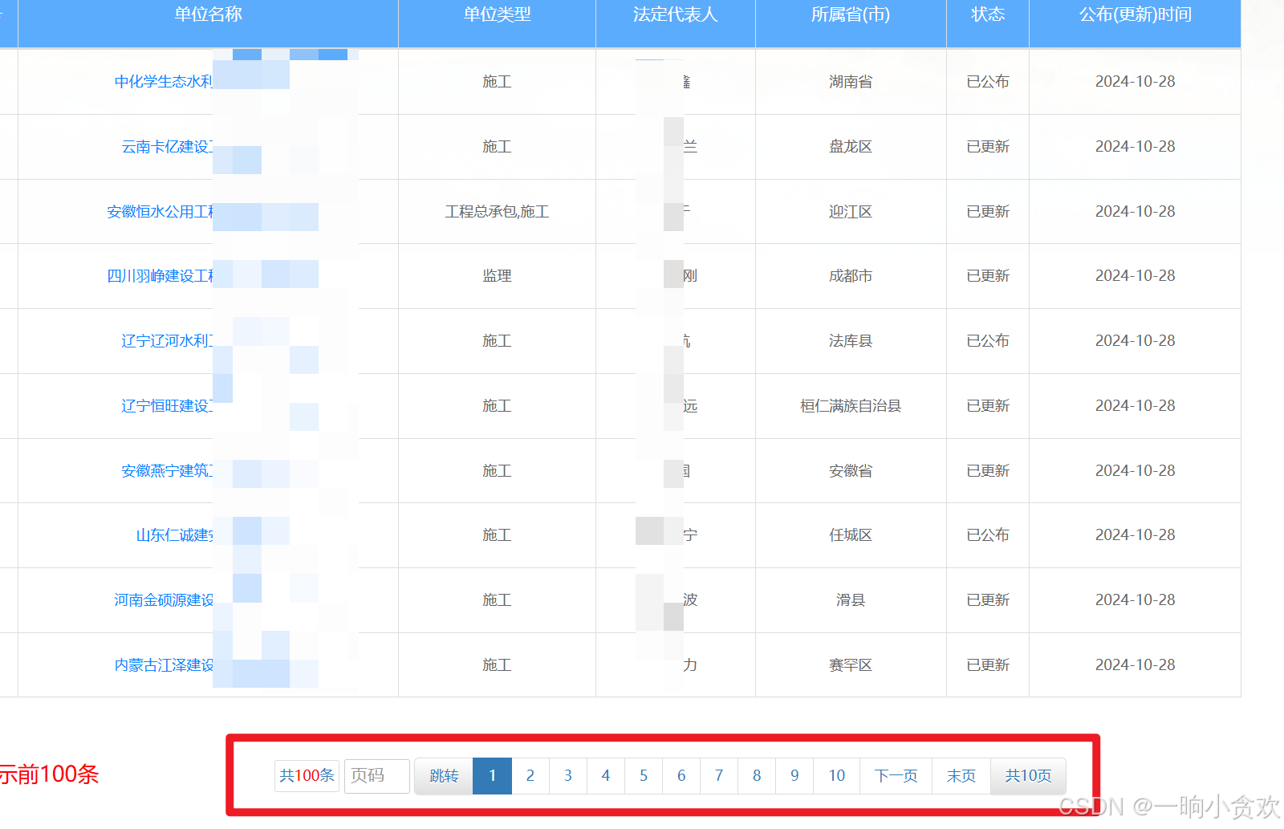
Task: Open company link 辽宁辽河水利
Action: click(x=167, y=341)
